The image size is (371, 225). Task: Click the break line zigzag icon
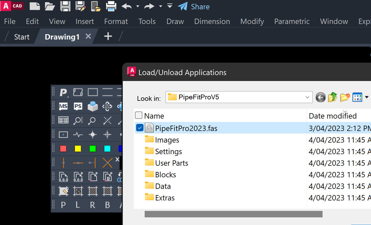click(x=78, y=135)
